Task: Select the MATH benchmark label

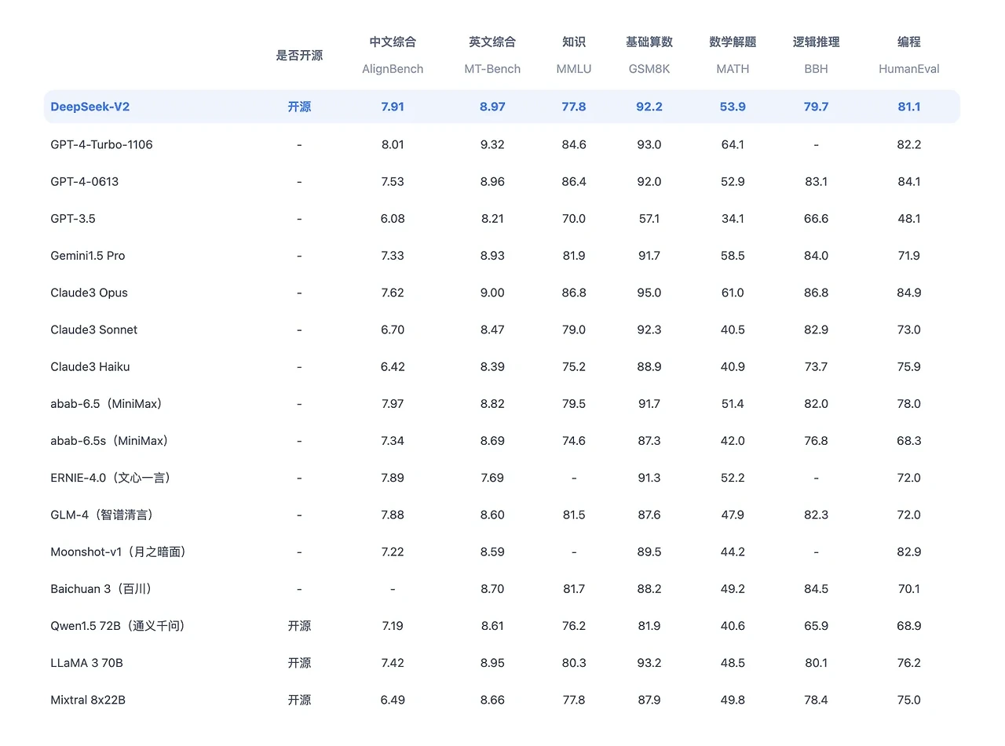Action: coord(733,69)
